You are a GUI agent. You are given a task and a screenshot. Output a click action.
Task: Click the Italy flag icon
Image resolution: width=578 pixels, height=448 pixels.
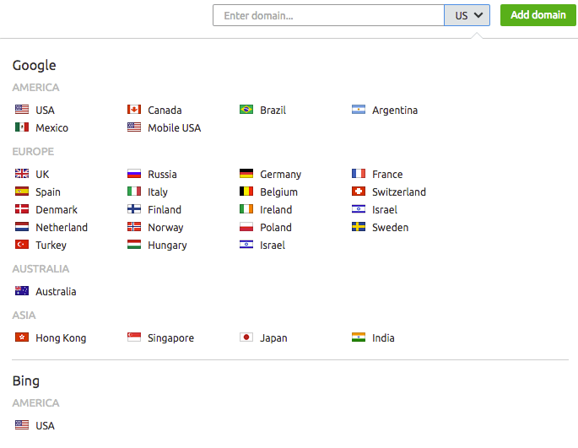tap(134, 192)
